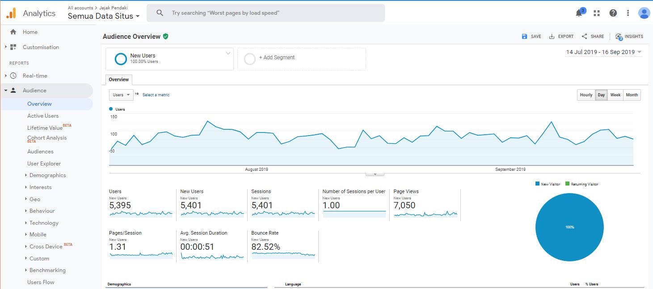Expand the Behaviour submenu
Image resolution: width=653 pixels, height=289 pixels.
[26, 211]
